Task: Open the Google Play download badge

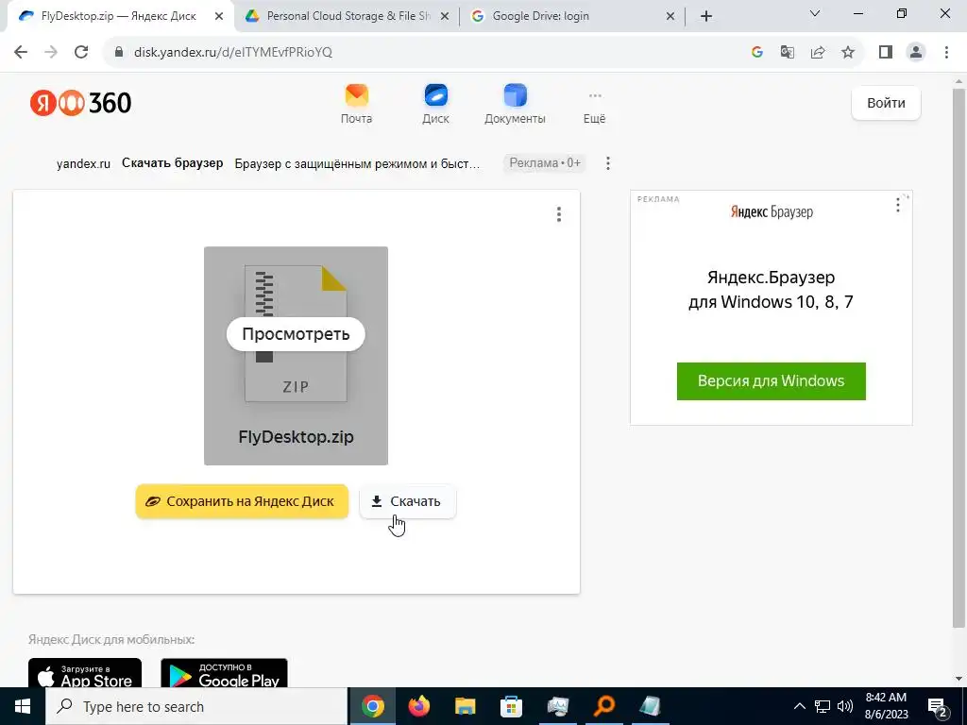Action: click(x=224, y=673)
